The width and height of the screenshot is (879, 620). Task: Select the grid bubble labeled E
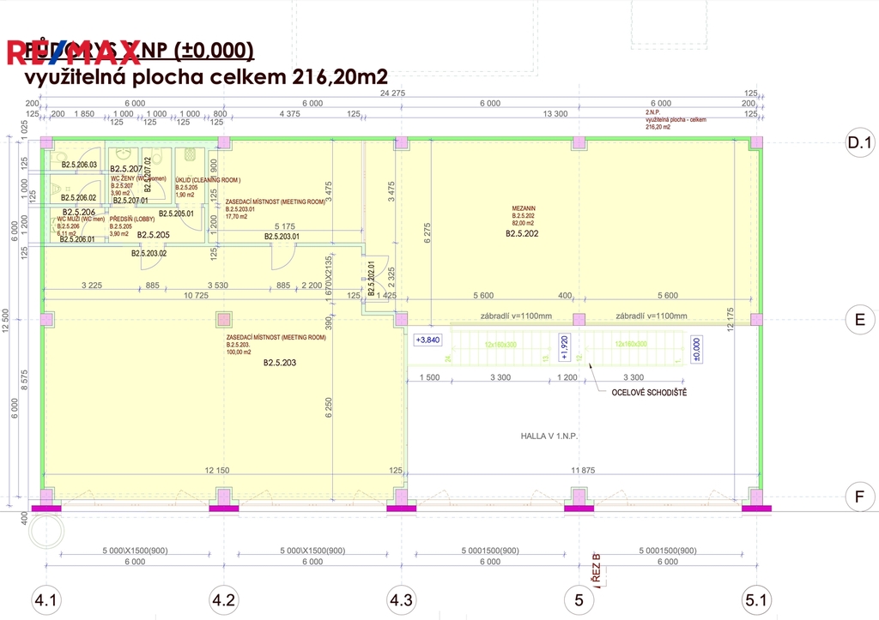[861, 319]
